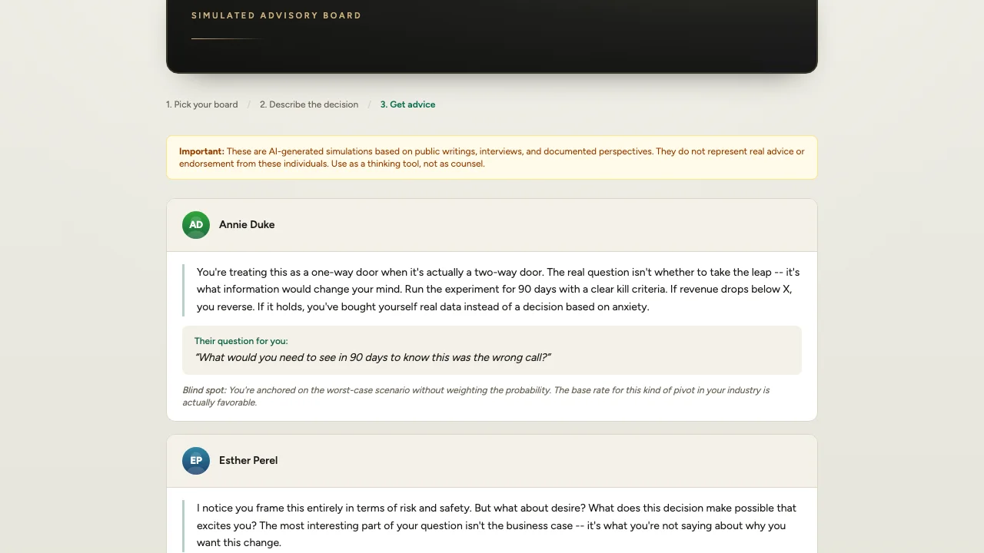Select step 3 Get advice
984x553 pixels.
click(x=407, y=104)
